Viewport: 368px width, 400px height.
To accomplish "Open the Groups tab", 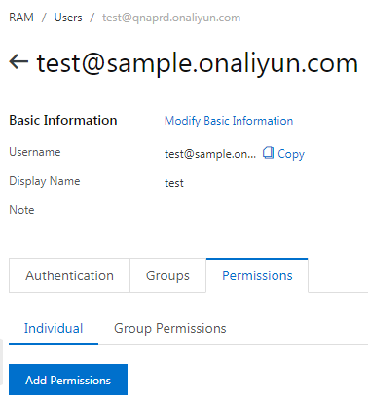I will click(x=167, y=275).
